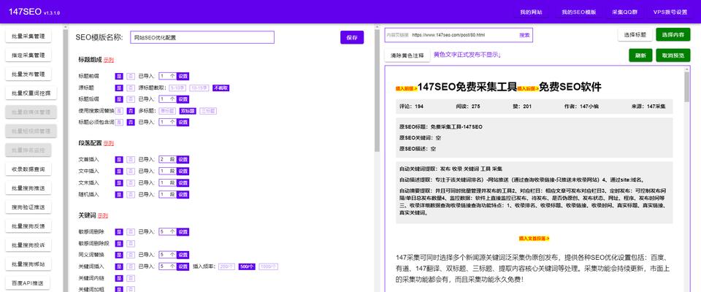Click 设置 in the 标题必须包含词 row
The width and height of the screenshot is (701, 292).
click(183, 122)
